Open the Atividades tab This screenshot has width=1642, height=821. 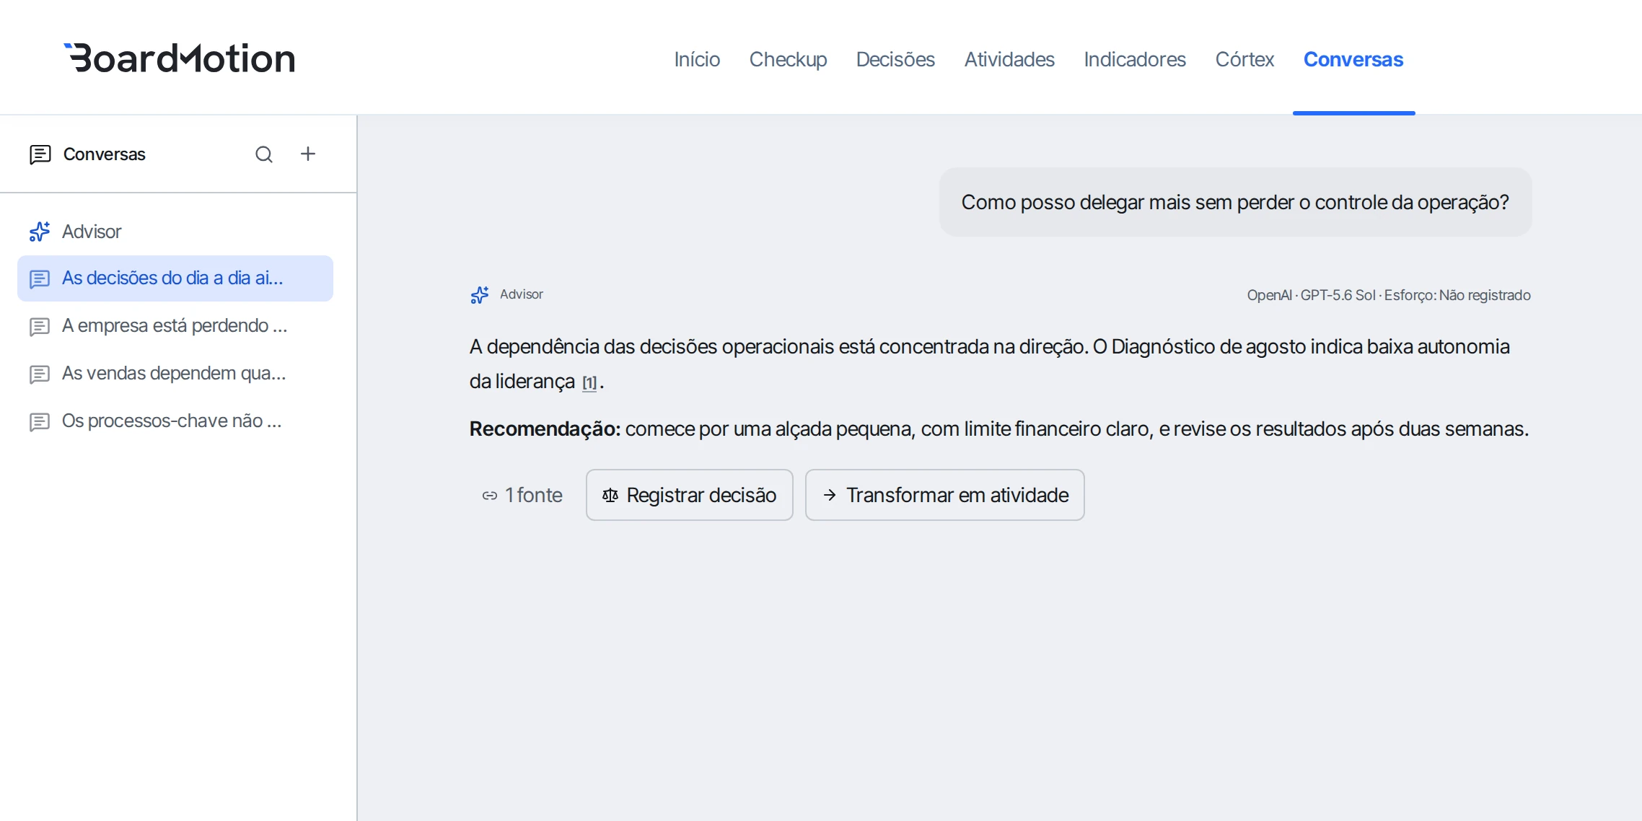tap(1009, 59)
